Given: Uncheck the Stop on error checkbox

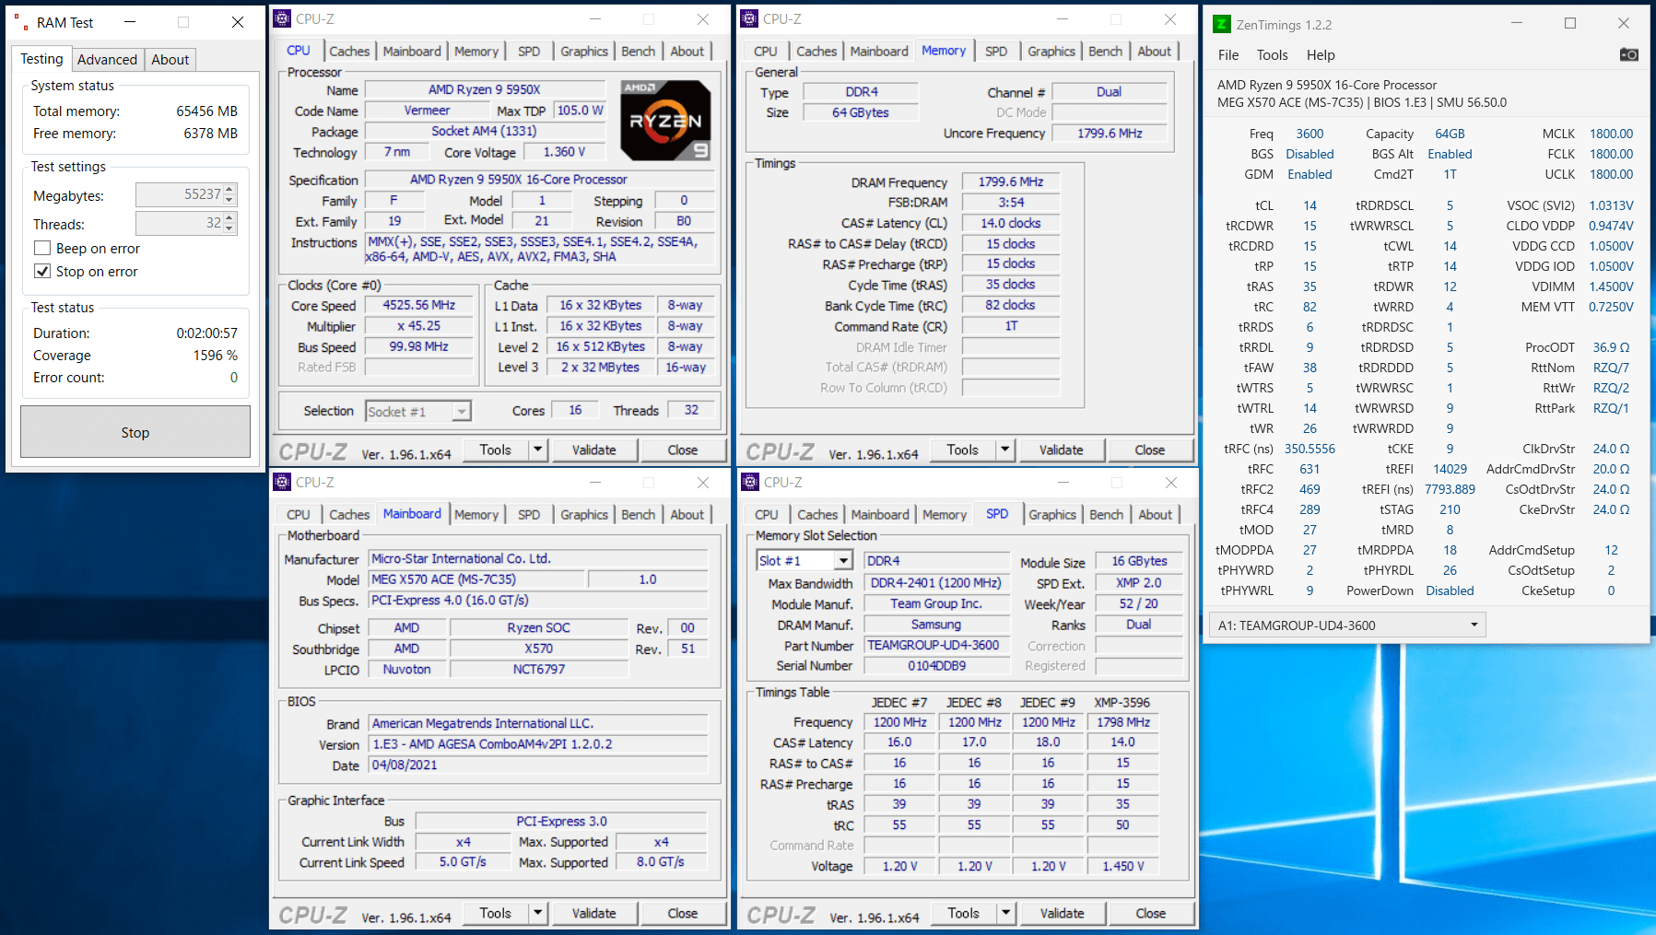Looking at the screenshot, I should [41, 271].
